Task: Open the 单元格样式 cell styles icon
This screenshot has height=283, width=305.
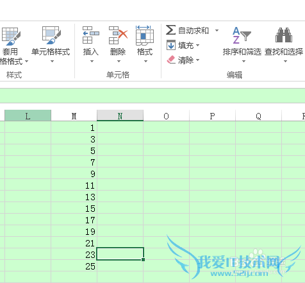Action: [x=51, y=35]
